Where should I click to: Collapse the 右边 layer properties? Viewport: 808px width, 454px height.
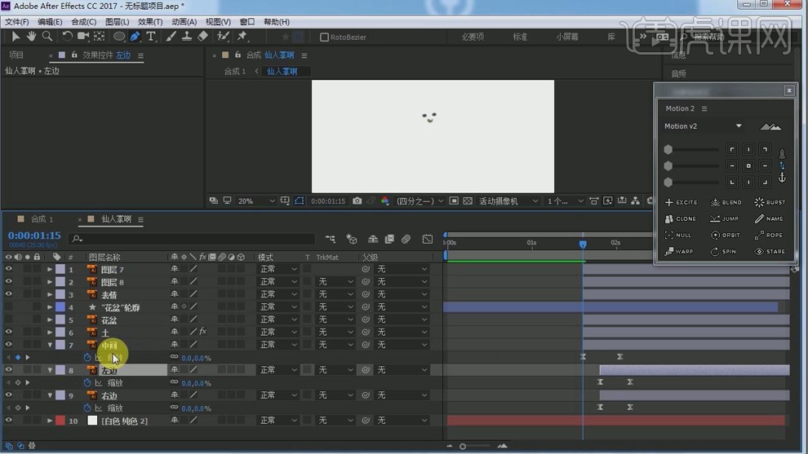tap(50, 395)
